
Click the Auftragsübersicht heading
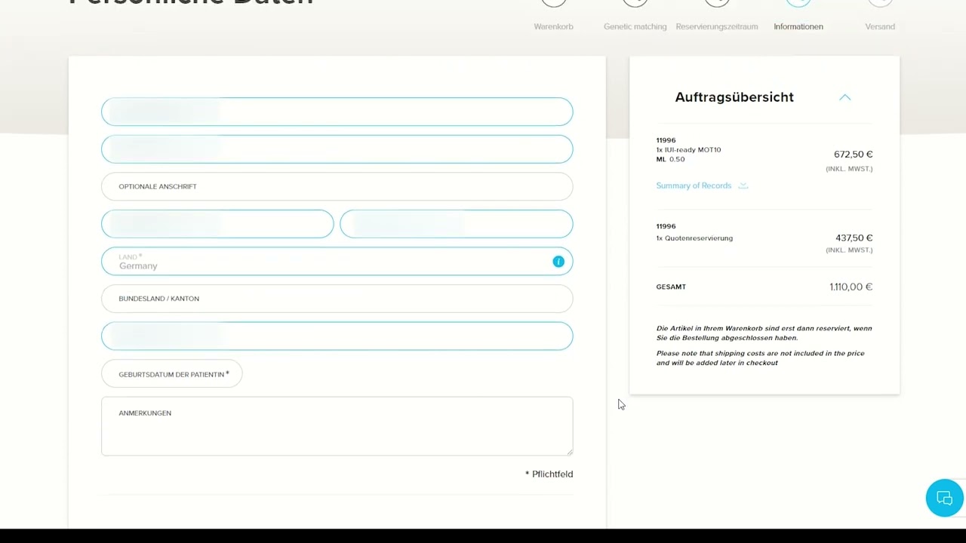(x=734, y=97)
